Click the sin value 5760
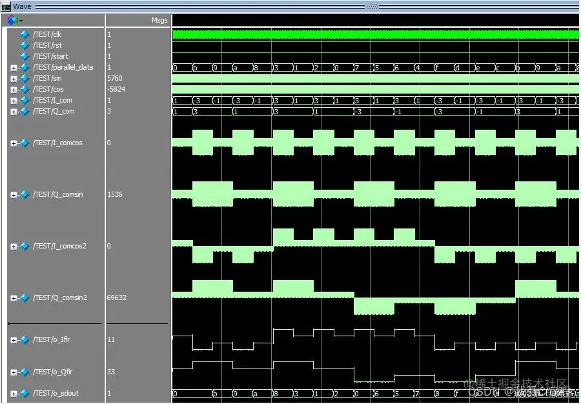The image size is (581, 404). pyautogui.click(x=114, y=78)
